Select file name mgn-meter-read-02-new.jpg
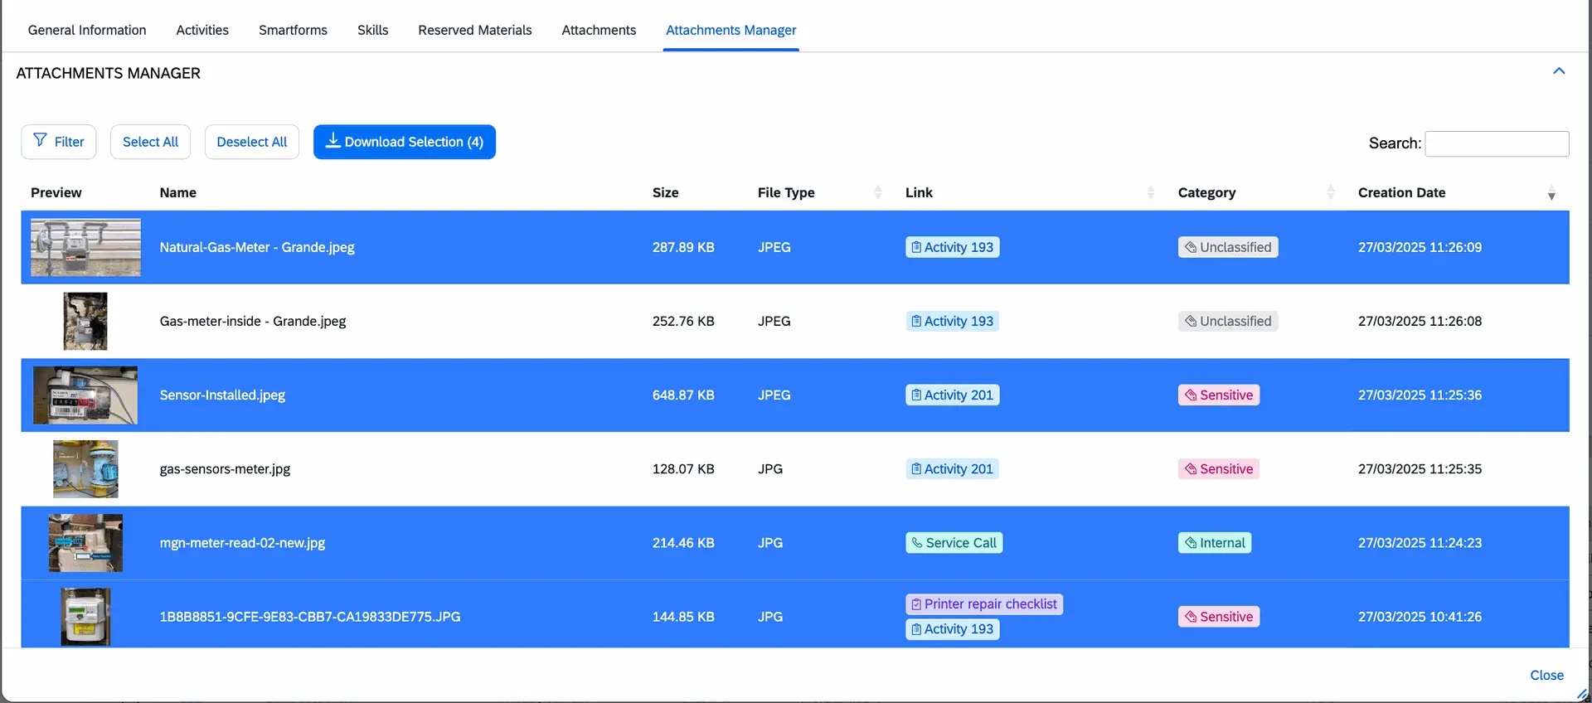This screenshot has height=703, width=1592. (x=242, y=543)
